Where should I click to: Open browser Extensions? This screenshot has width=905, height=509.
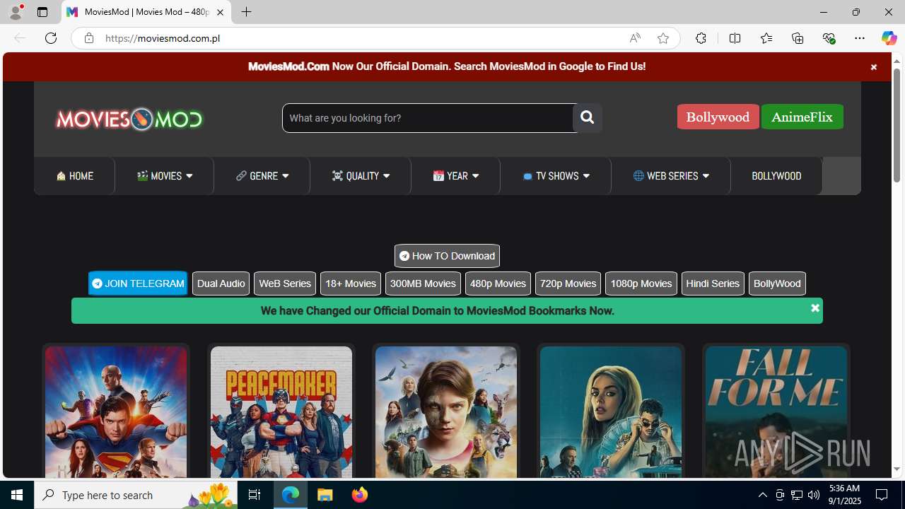click(x=701, y=38)
